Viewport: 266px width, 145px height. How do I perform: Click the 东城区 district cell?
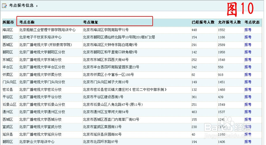[8, 59]
